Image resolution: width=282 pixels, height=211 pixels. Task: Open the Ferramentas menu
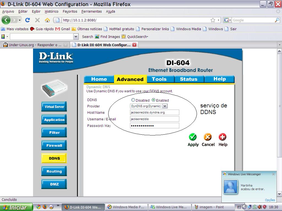click(91, 12)
